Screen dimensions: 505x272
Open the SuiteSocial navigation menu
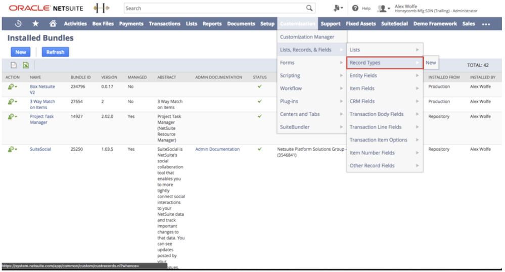394,24
